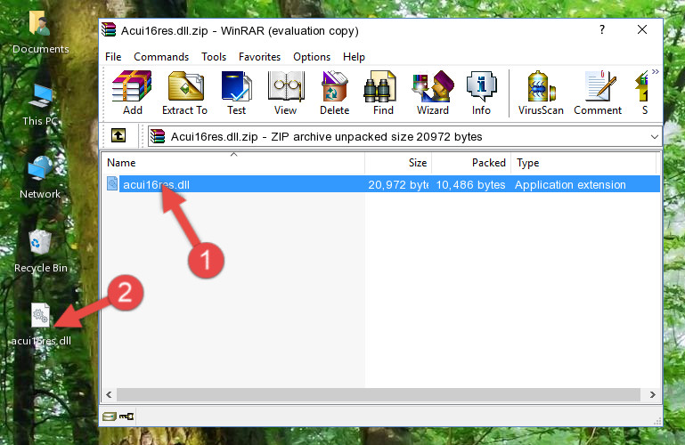This screenshot has height=445, width=685.
Task: Click the key password icon in status bar
Action: 126,417
